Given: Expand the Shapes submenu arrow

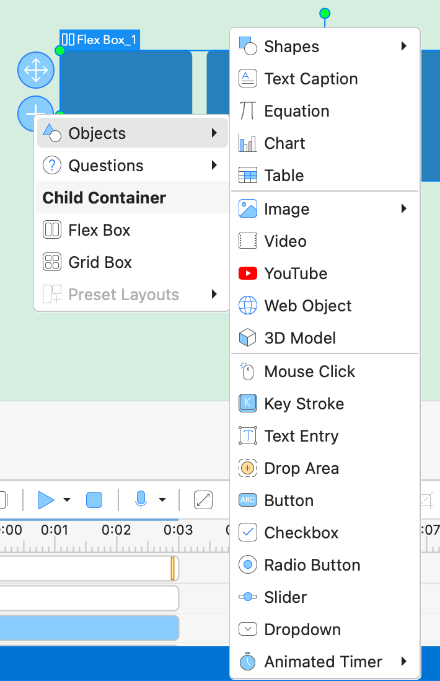Looking at the screenshot, I should (404, 47).
